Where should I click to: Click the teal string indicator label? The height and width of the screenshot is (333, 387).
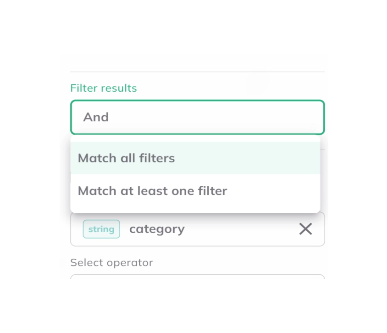click(x=101, y=229)
